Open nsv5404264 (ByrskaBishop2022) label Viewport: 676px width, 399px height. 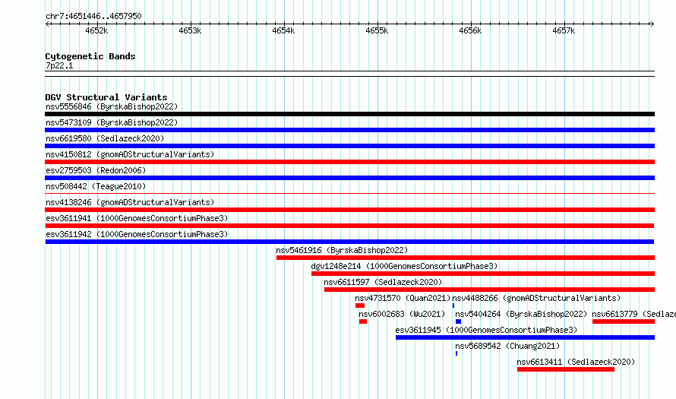[521, 314]
